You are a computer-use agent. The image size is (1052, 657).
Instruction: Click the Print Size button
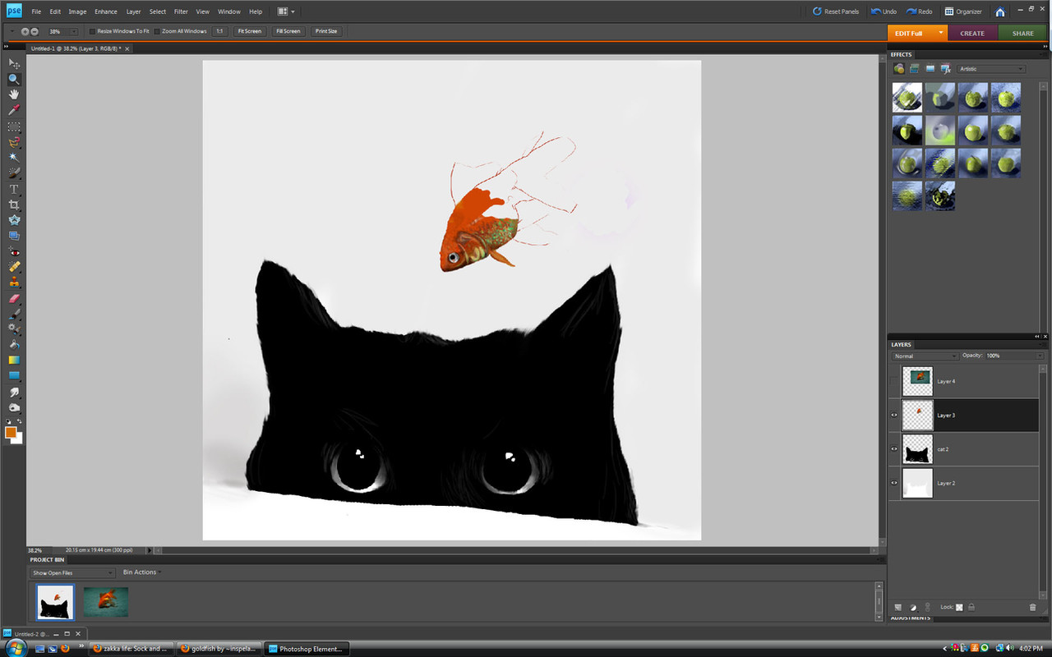tap(326, 31)
